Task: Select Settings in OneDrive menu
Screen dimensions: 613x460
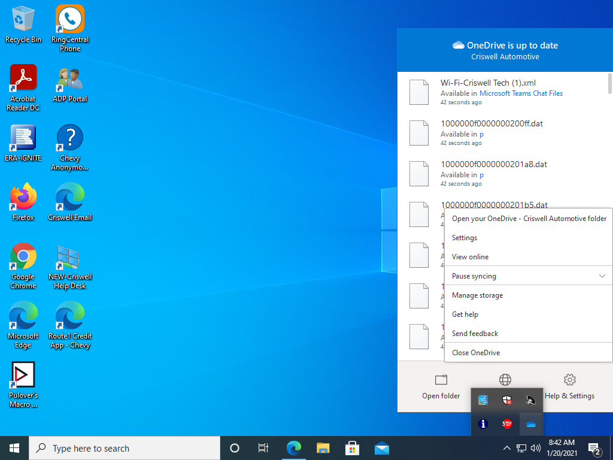Action: point(529,238)
